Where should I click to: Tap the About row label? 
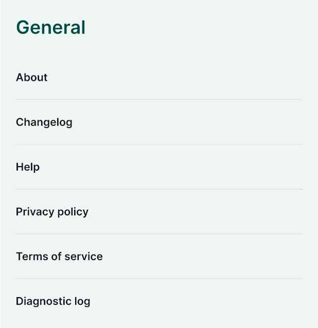tap(32, 78)
